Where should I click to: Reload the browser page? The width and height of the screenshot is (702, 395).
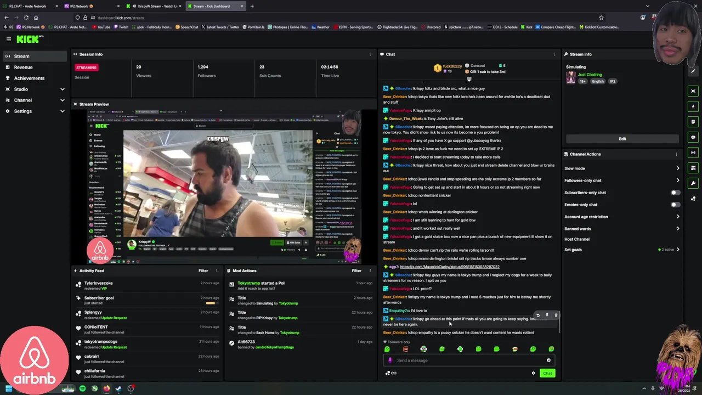click(x=26, y=18)
